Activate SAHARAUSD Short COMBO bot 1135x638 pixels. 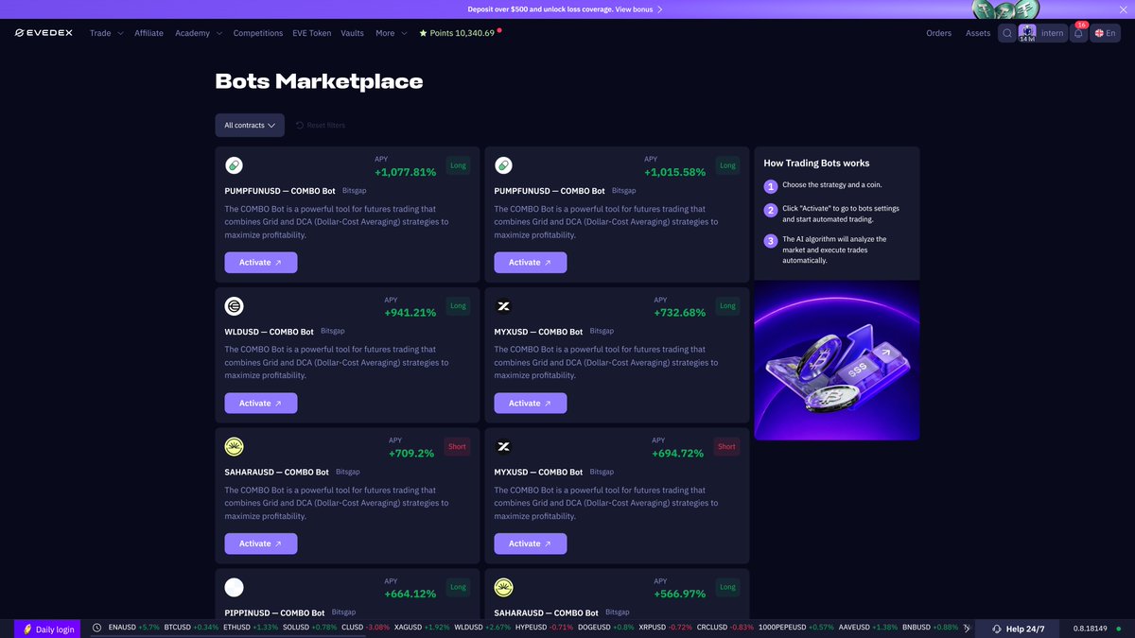point(261,543)
